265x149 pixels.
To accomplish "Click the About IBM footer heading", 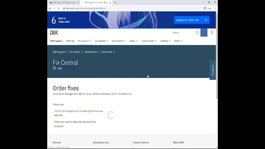I will [x=178, y=143].
